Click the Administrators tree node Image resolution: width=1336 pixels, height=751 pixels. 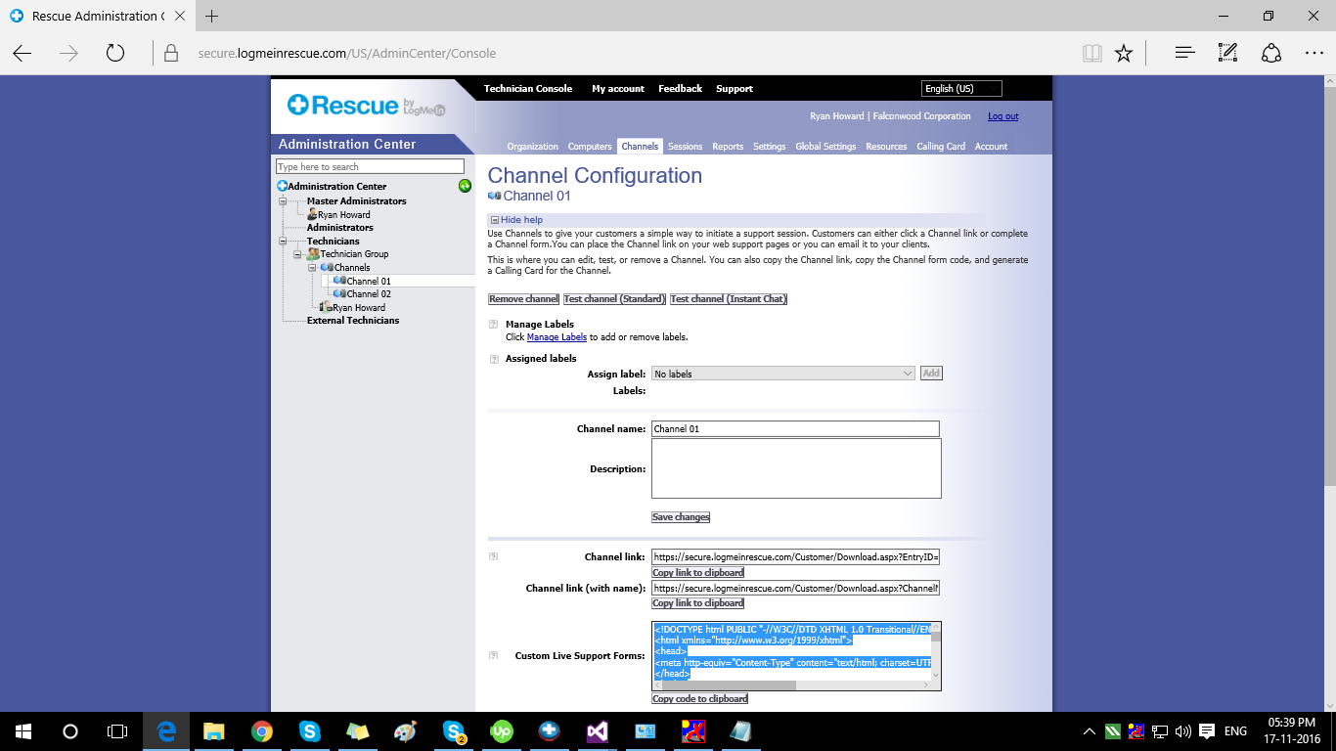click(339, 228)
